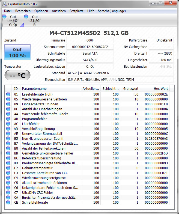Screen dimensions: 179x214
Task: Switch to the C: Q: drive tab
Action: point(13,20)
